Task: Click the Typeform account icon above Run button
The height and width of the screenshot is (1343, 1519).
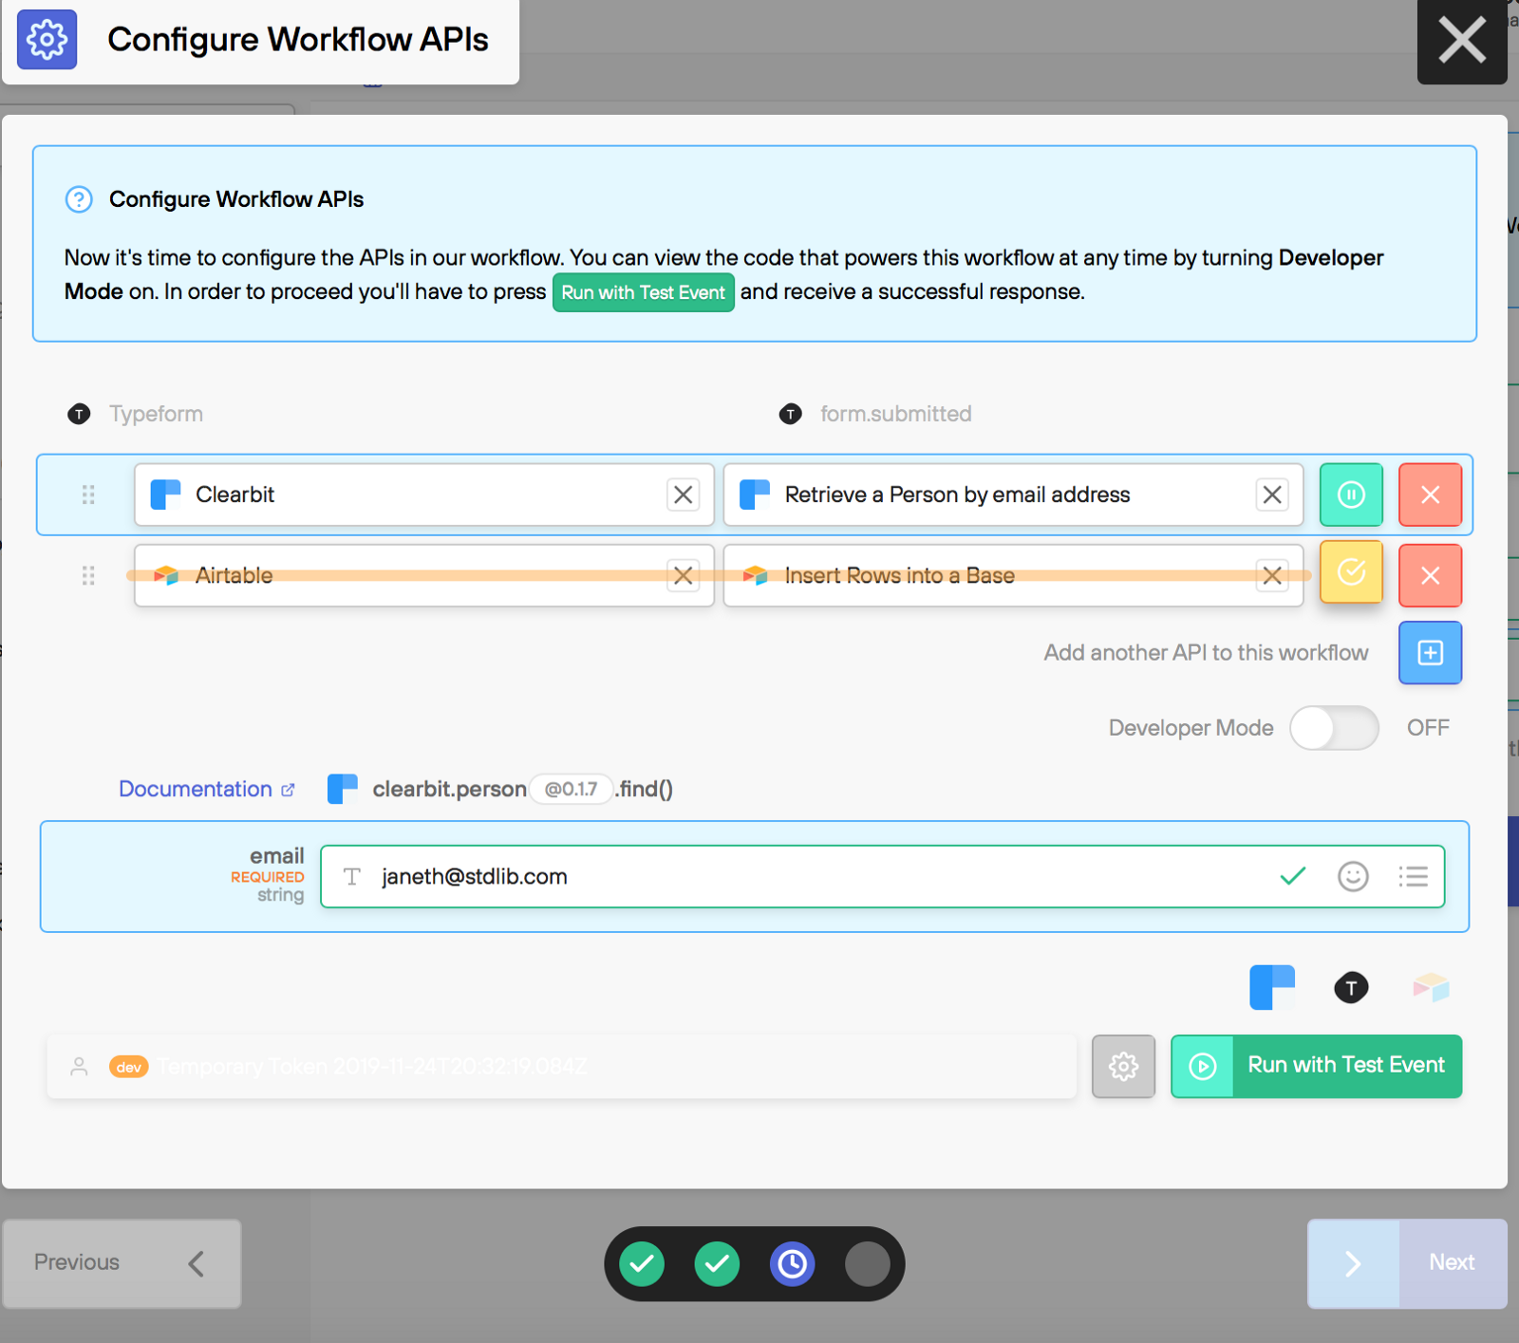Action: (x=1351, y=987)
